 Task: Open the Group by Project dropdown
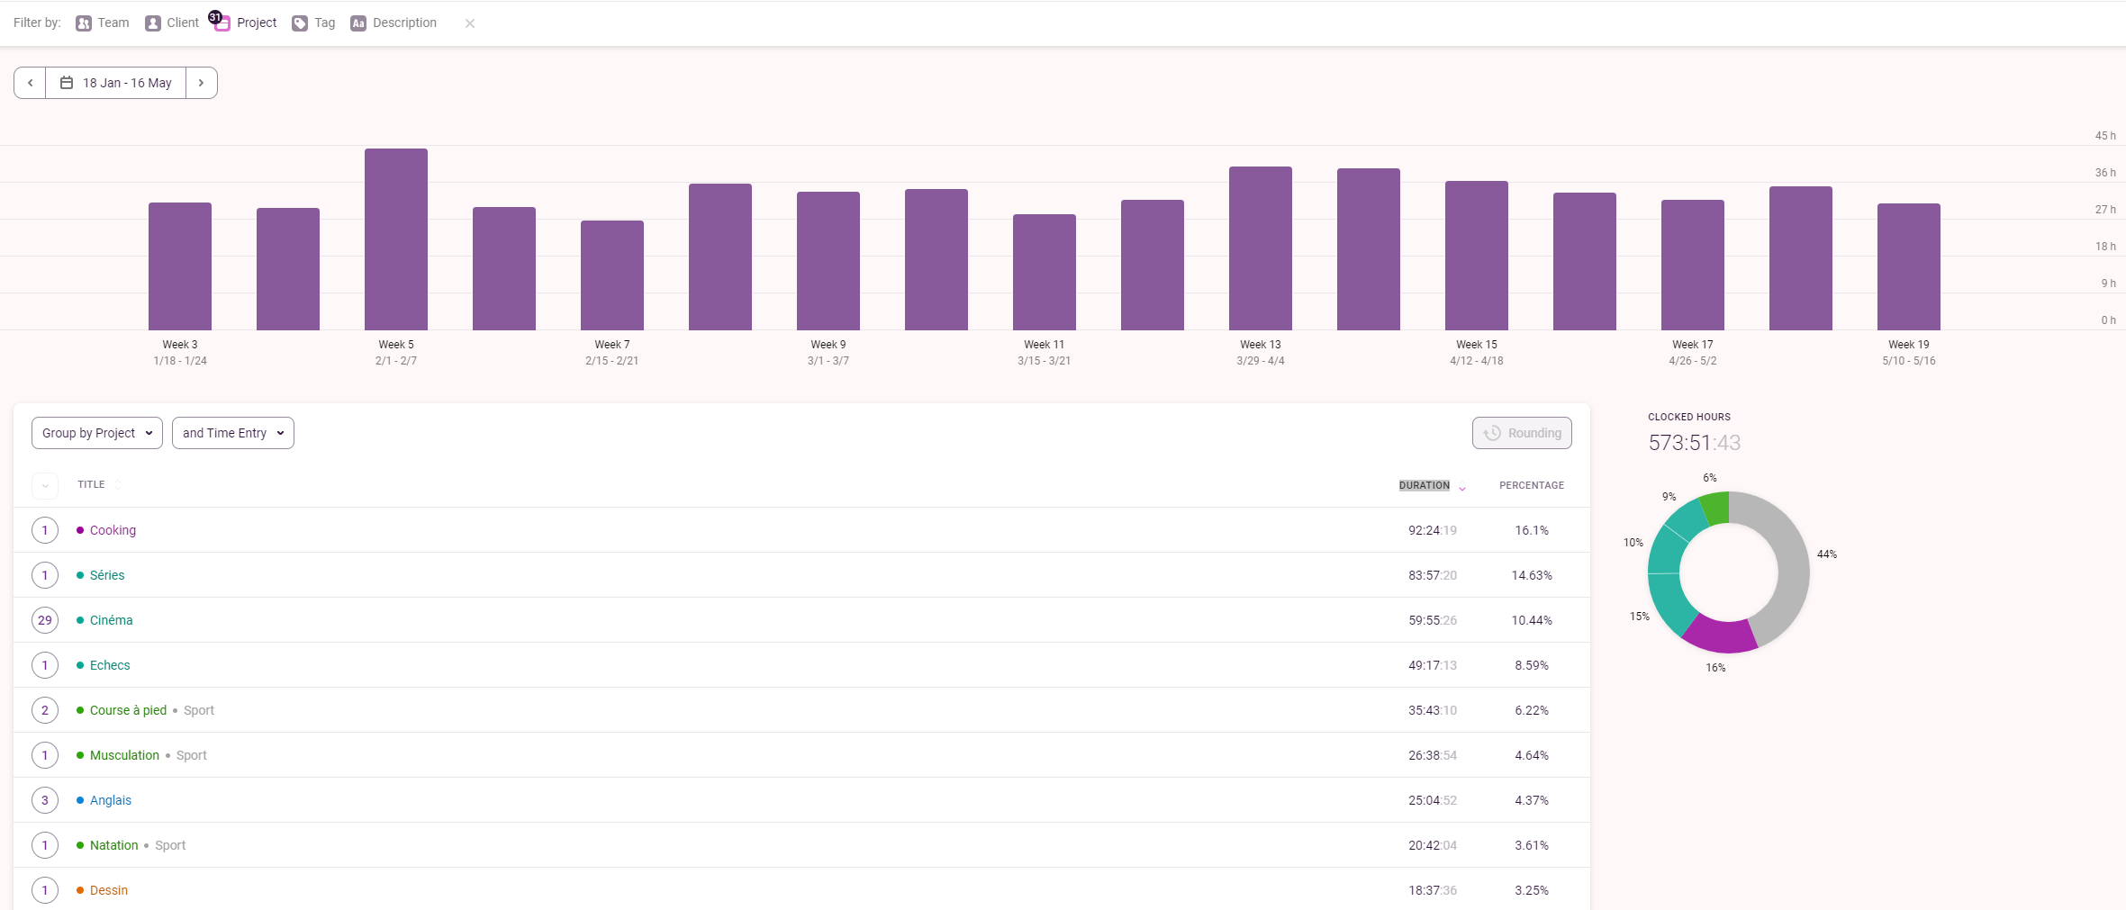(x=97, y=433)
